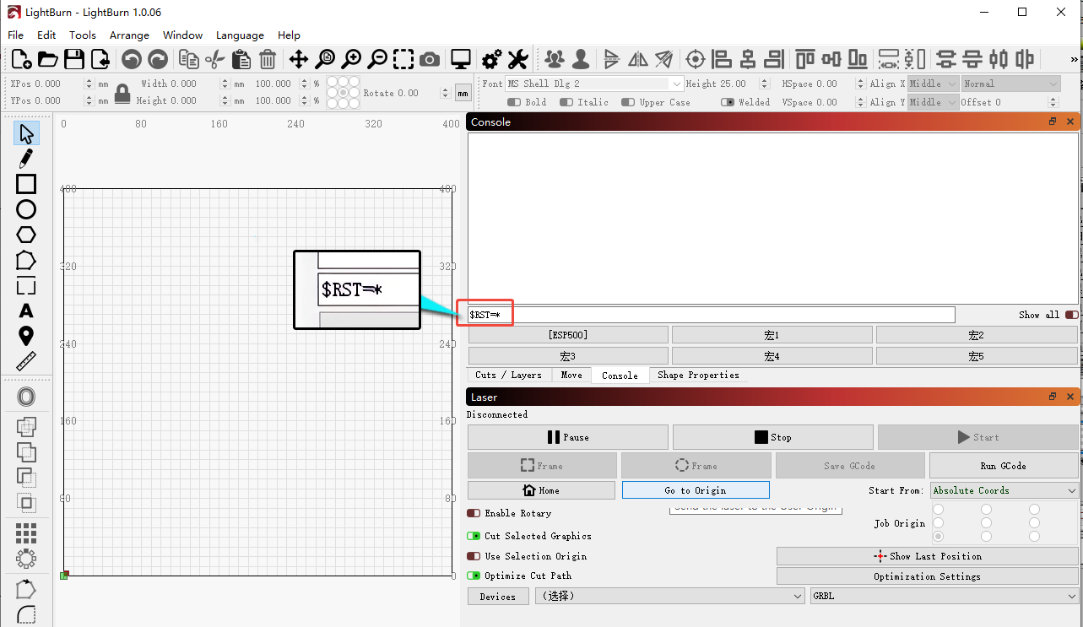
Task: Select the Draw Lines pencil tool
Action: [26, 158]
